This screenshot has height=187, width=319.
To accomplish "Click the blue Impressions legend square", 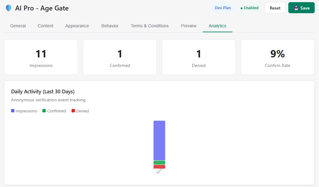I will point(12,111).
